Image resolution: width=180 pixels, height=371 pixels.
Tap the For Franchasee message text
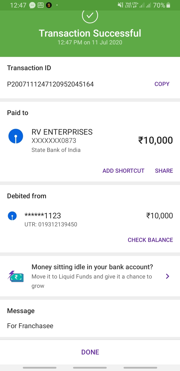[x=30, y=326]
